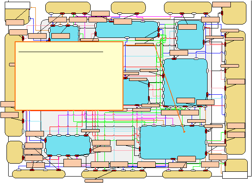This screenshot has width=252, height=183.
Task: Select the wide cyan block at the top center
Action: 127,30
